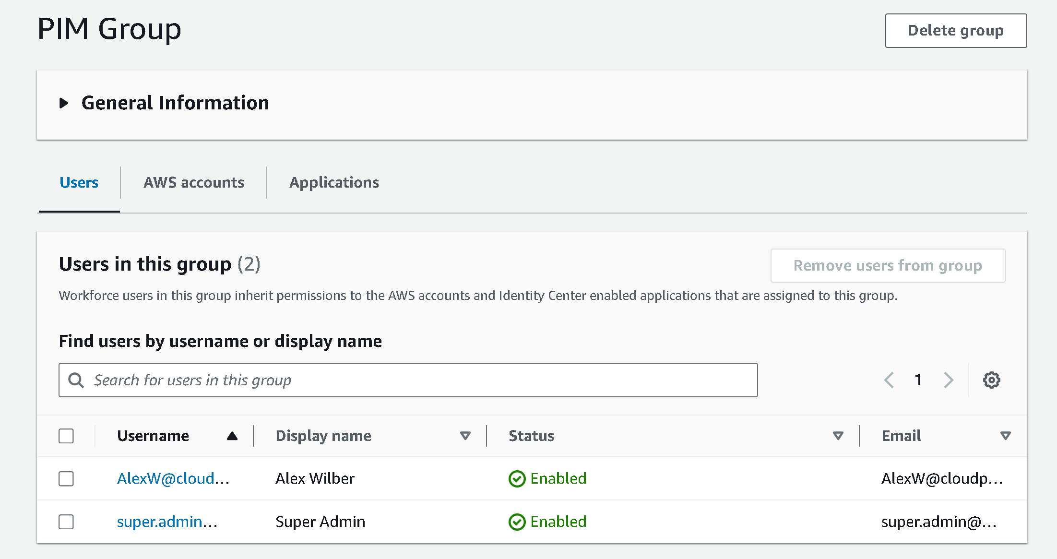The height and width of the screenshot is (559, 1057).
Task: Check the select-all users checkbox
Action: click(66, 436)
